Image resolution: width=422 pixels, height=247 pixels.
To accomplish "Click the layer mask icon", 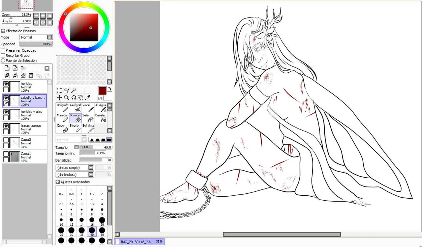I will click(x=47, y=68).
